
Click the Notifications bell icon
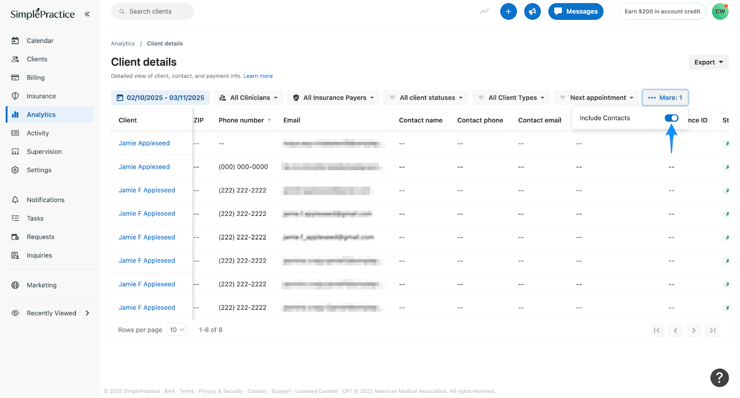click(15, 200)
